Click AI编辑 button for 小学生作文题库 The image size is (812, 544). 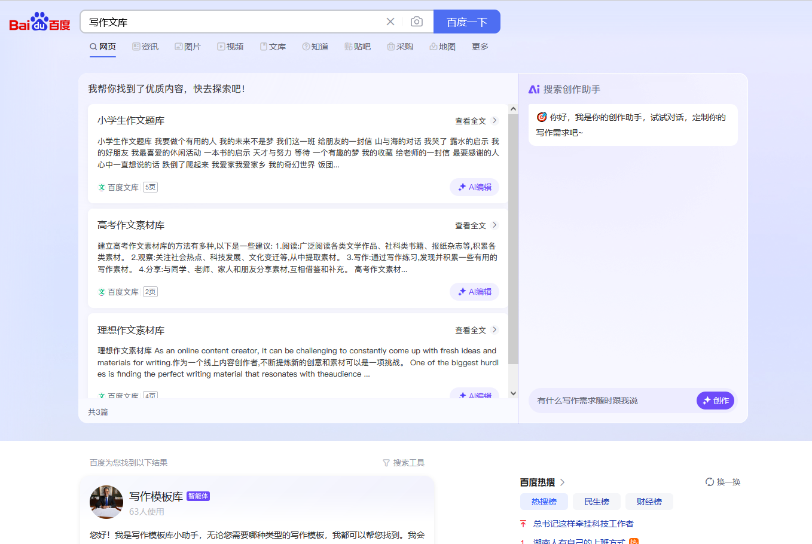click(x=475, y=187)
